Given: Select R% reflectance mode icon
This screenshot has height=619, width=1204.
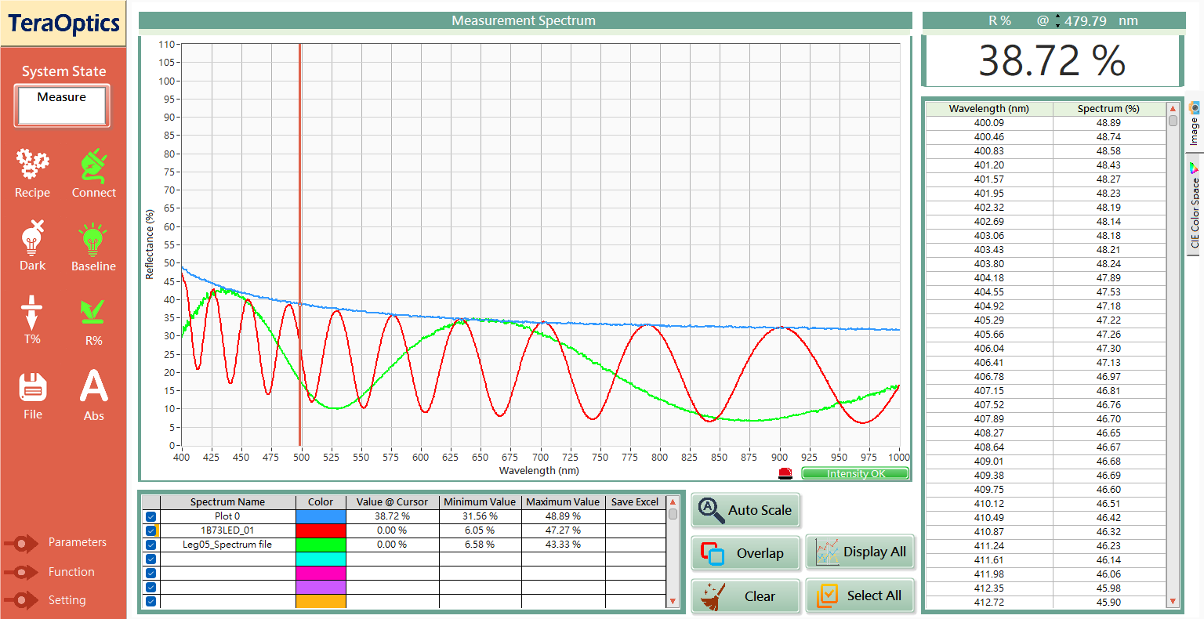Looking at the screenshot, I should (x=93, y=312).
